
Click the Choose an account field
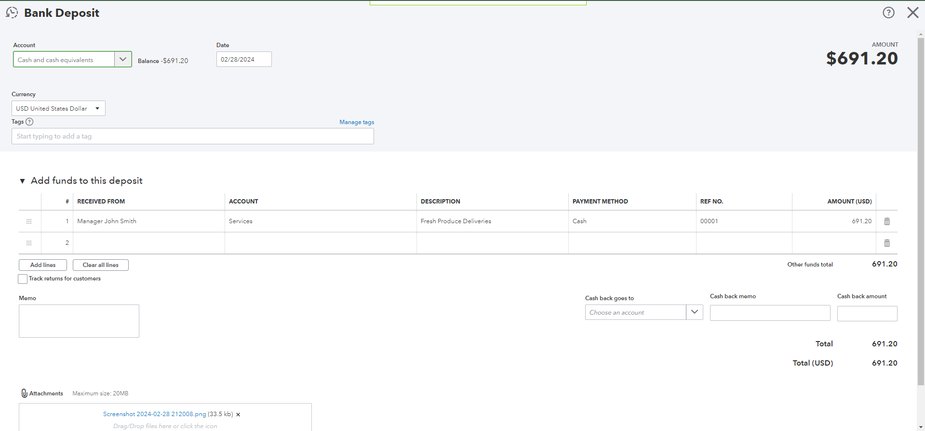(636, 312)
